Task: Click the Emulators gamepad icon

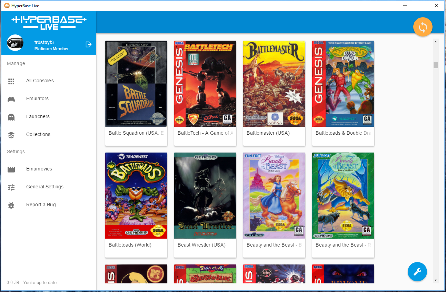Action: [11, 99]
